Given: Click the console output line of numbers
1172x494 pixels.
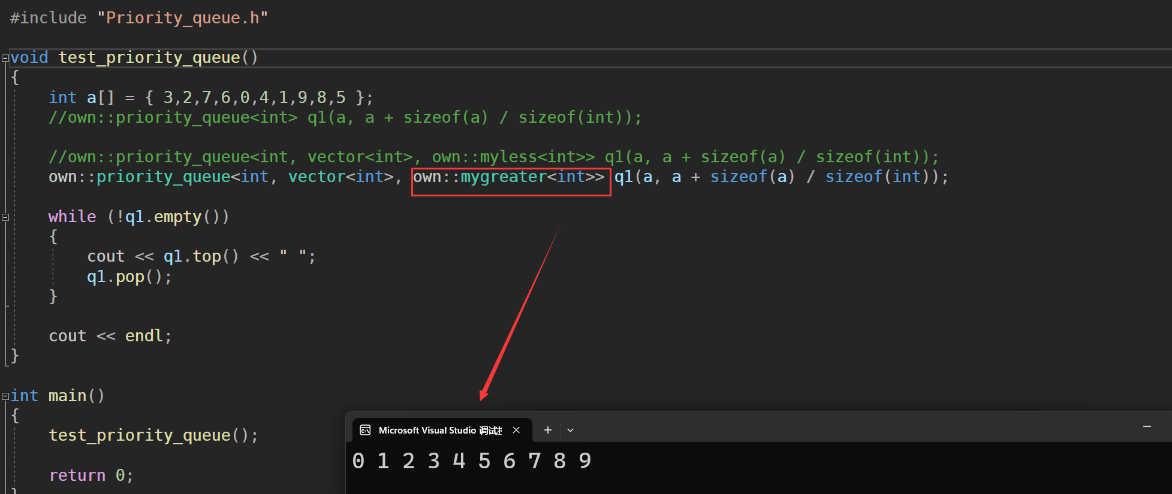Looking at the screenshot, I should pyautogui.click(x=472, y=461).
